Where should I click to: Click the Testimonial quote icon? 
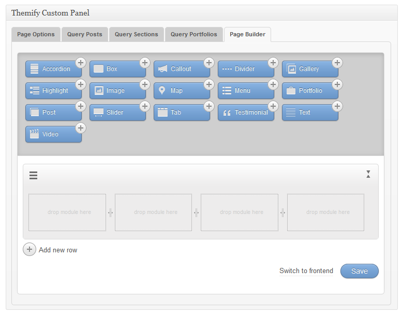click(227, 112)
